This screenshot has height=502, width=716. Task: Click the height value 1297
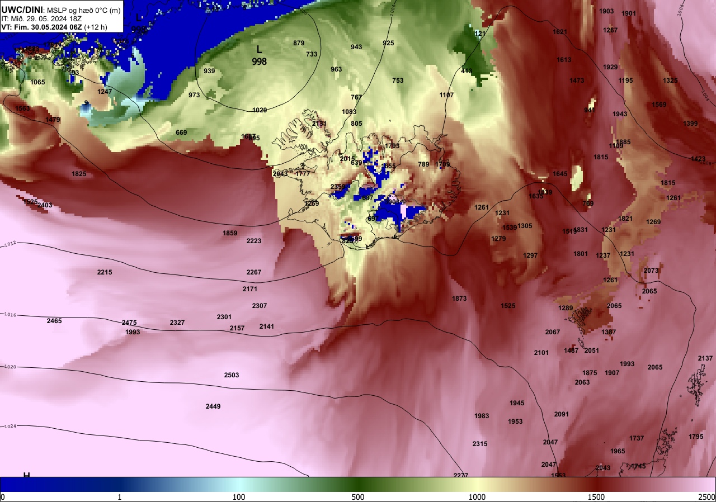tap(530, 255)
